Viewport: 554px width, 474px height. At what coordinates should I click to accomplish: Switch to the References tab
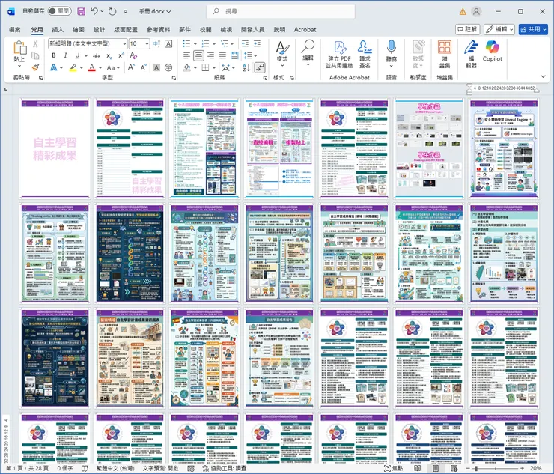tap(158, 30)
